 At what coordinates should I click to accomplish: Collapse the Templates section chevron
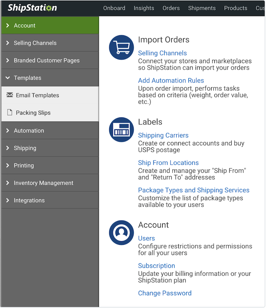[7, 78]
